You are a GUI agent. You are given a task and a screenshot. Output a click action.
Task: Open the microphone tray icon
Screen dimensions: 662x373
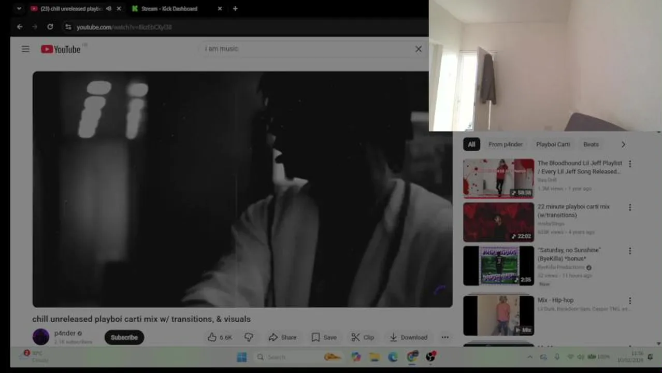557,357
